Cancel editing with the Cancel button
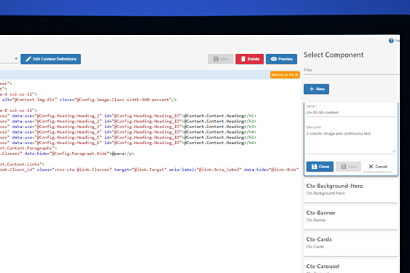This screenshot has height=273, width=410. [378, 167]
